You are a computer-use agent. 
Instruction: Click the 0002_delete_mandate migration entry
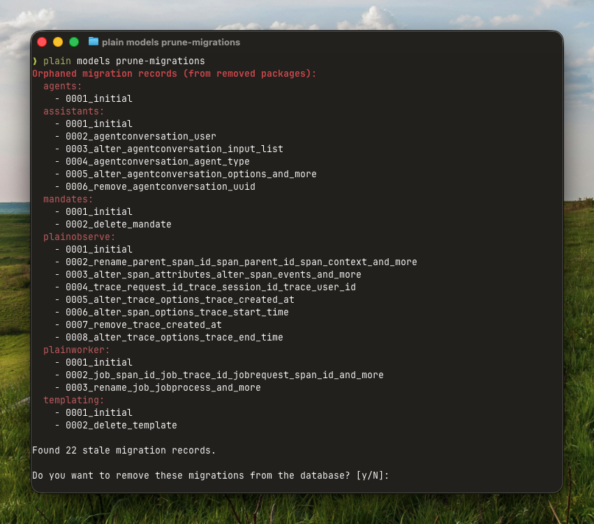[x=118, y=225]
